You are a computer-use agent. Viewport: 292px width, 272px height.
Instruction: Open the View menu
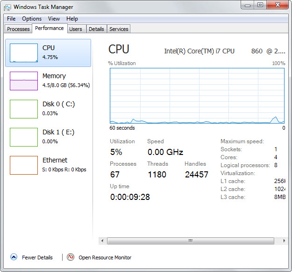click(x=54, y=19)
